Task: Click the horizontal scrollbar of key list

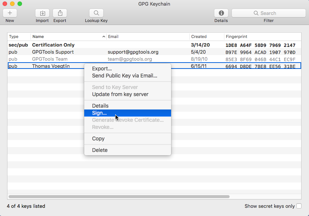Action: [x=119, y=197]
